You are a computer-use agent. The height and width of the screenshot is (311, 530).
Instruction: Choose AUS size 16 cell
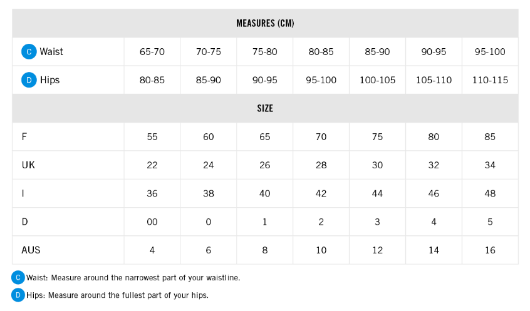point(490,250)
